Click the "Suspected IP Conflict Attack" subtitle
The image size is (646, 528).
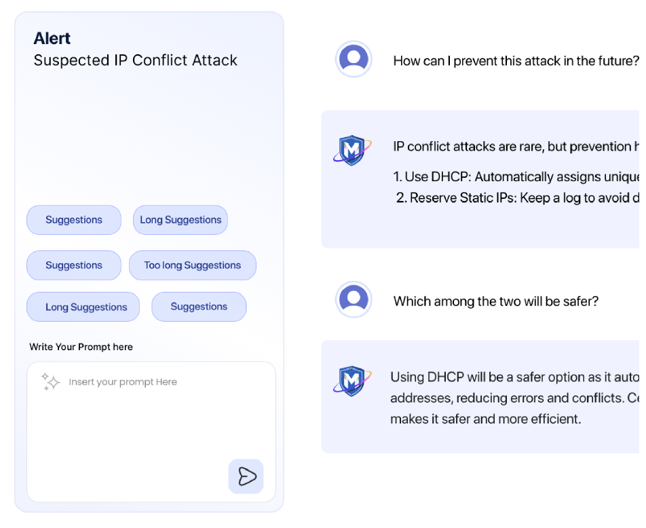[x=136, y=60]
